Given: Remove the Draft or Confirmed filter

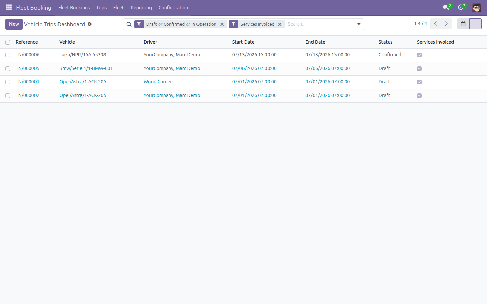Looking at the screenshot, I should pos(222,24).
